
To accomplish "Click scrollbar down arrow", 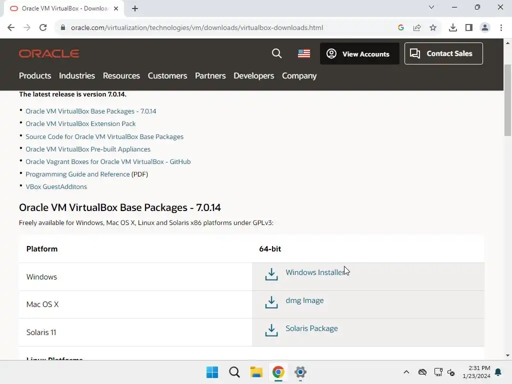I will point(508,355).
